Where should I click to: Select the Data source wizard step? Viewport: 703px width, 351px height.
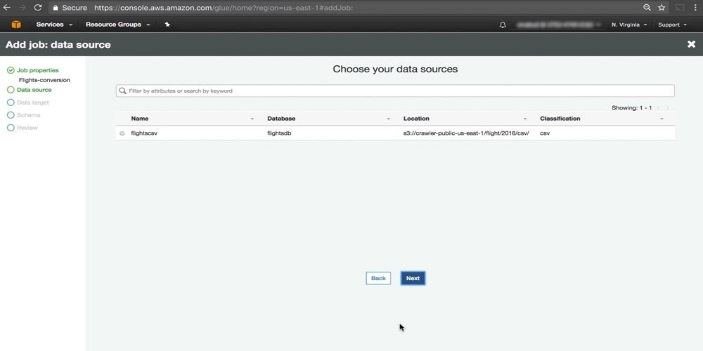(34, 90)
